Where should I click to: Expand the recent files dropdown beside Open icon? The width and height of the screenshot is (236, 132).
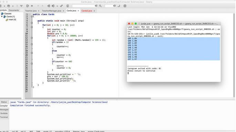13,6
